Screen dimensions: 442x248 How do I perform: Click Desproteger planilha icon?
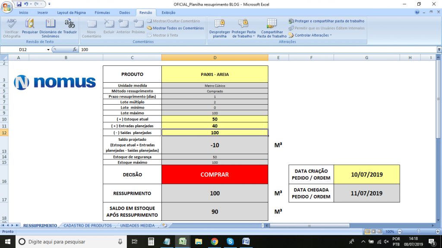pos(219,28)
